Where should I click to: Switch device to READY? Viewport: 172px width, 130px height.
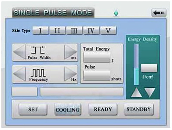[x=103, y=109]
